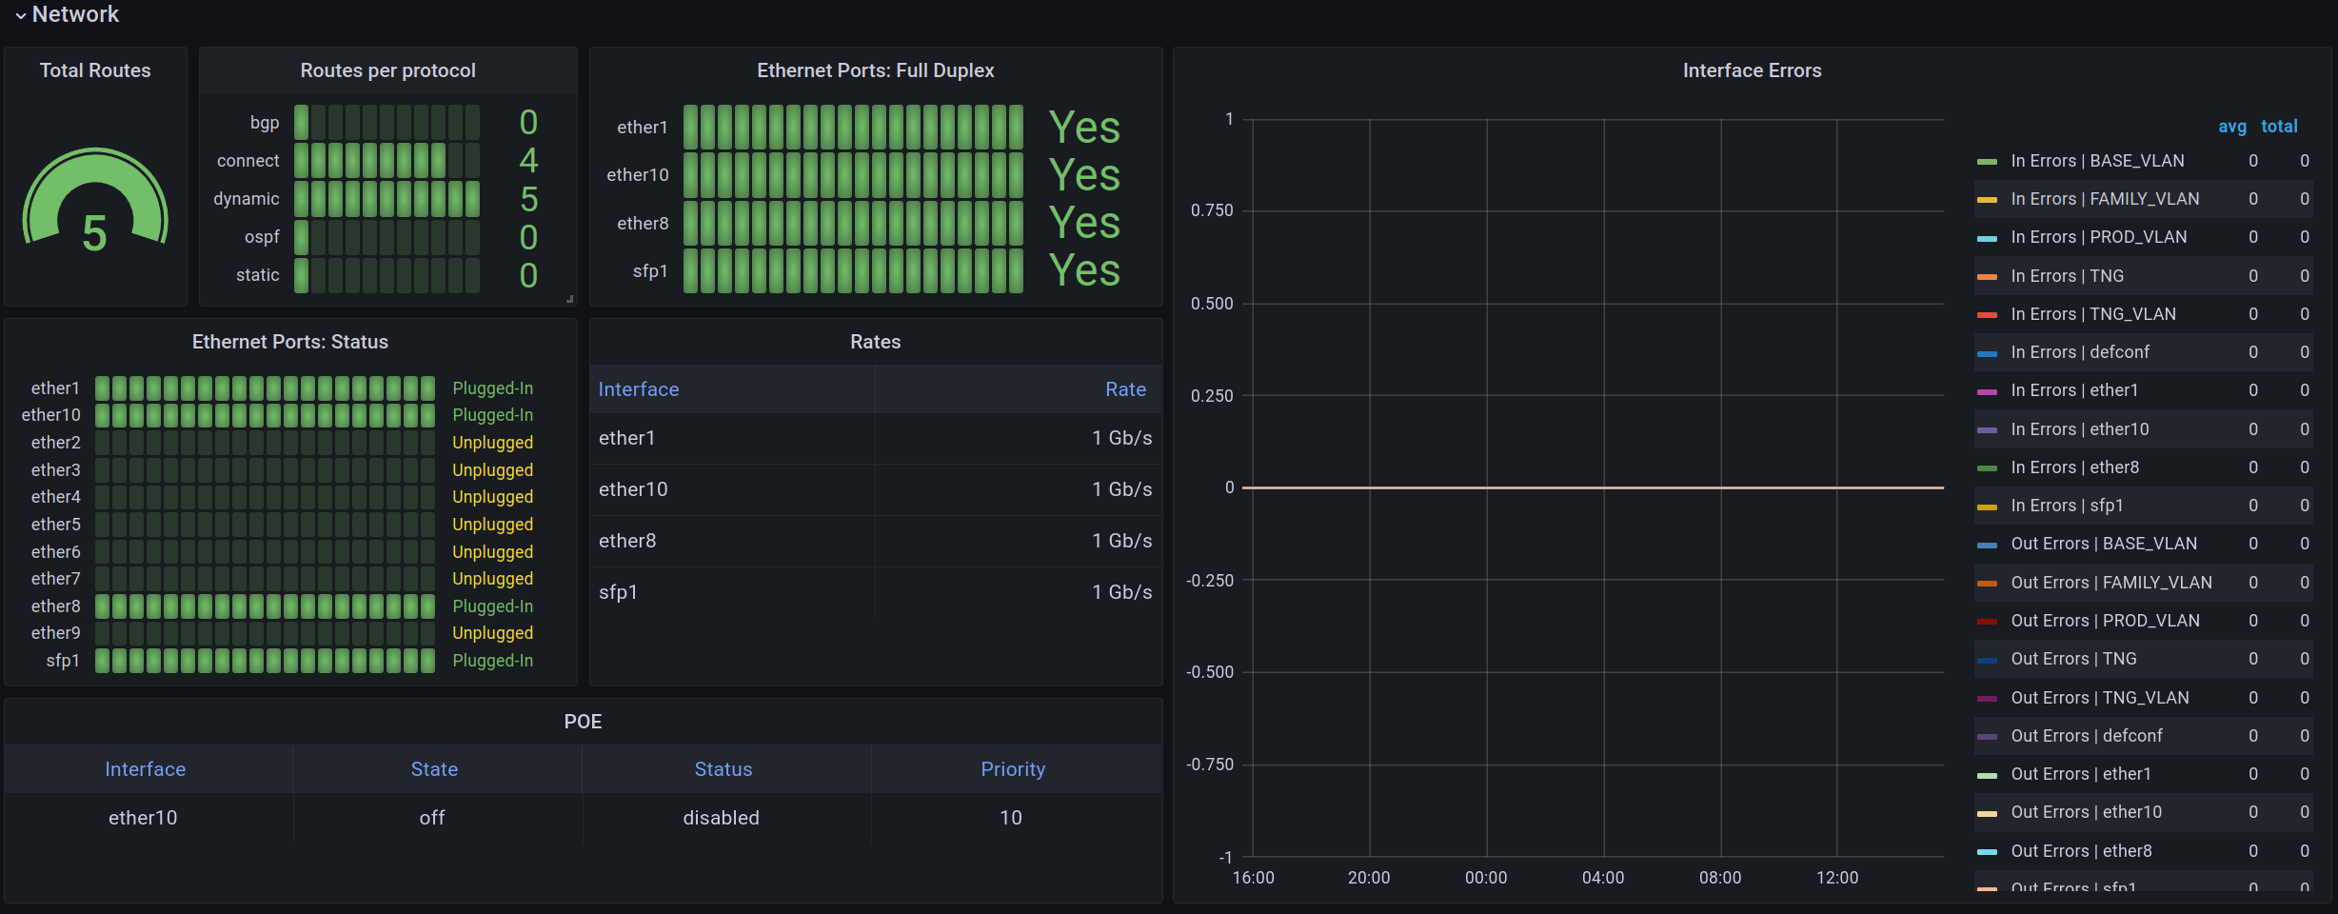The image size is (2338, 914).
Task: Sort Rates table by Interface column
Action: pyautogui.click(x=639, y=389)
